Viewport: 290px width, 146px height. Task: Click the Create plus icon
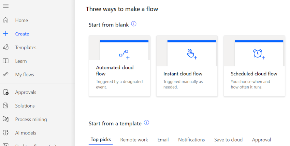pos(6,34)
